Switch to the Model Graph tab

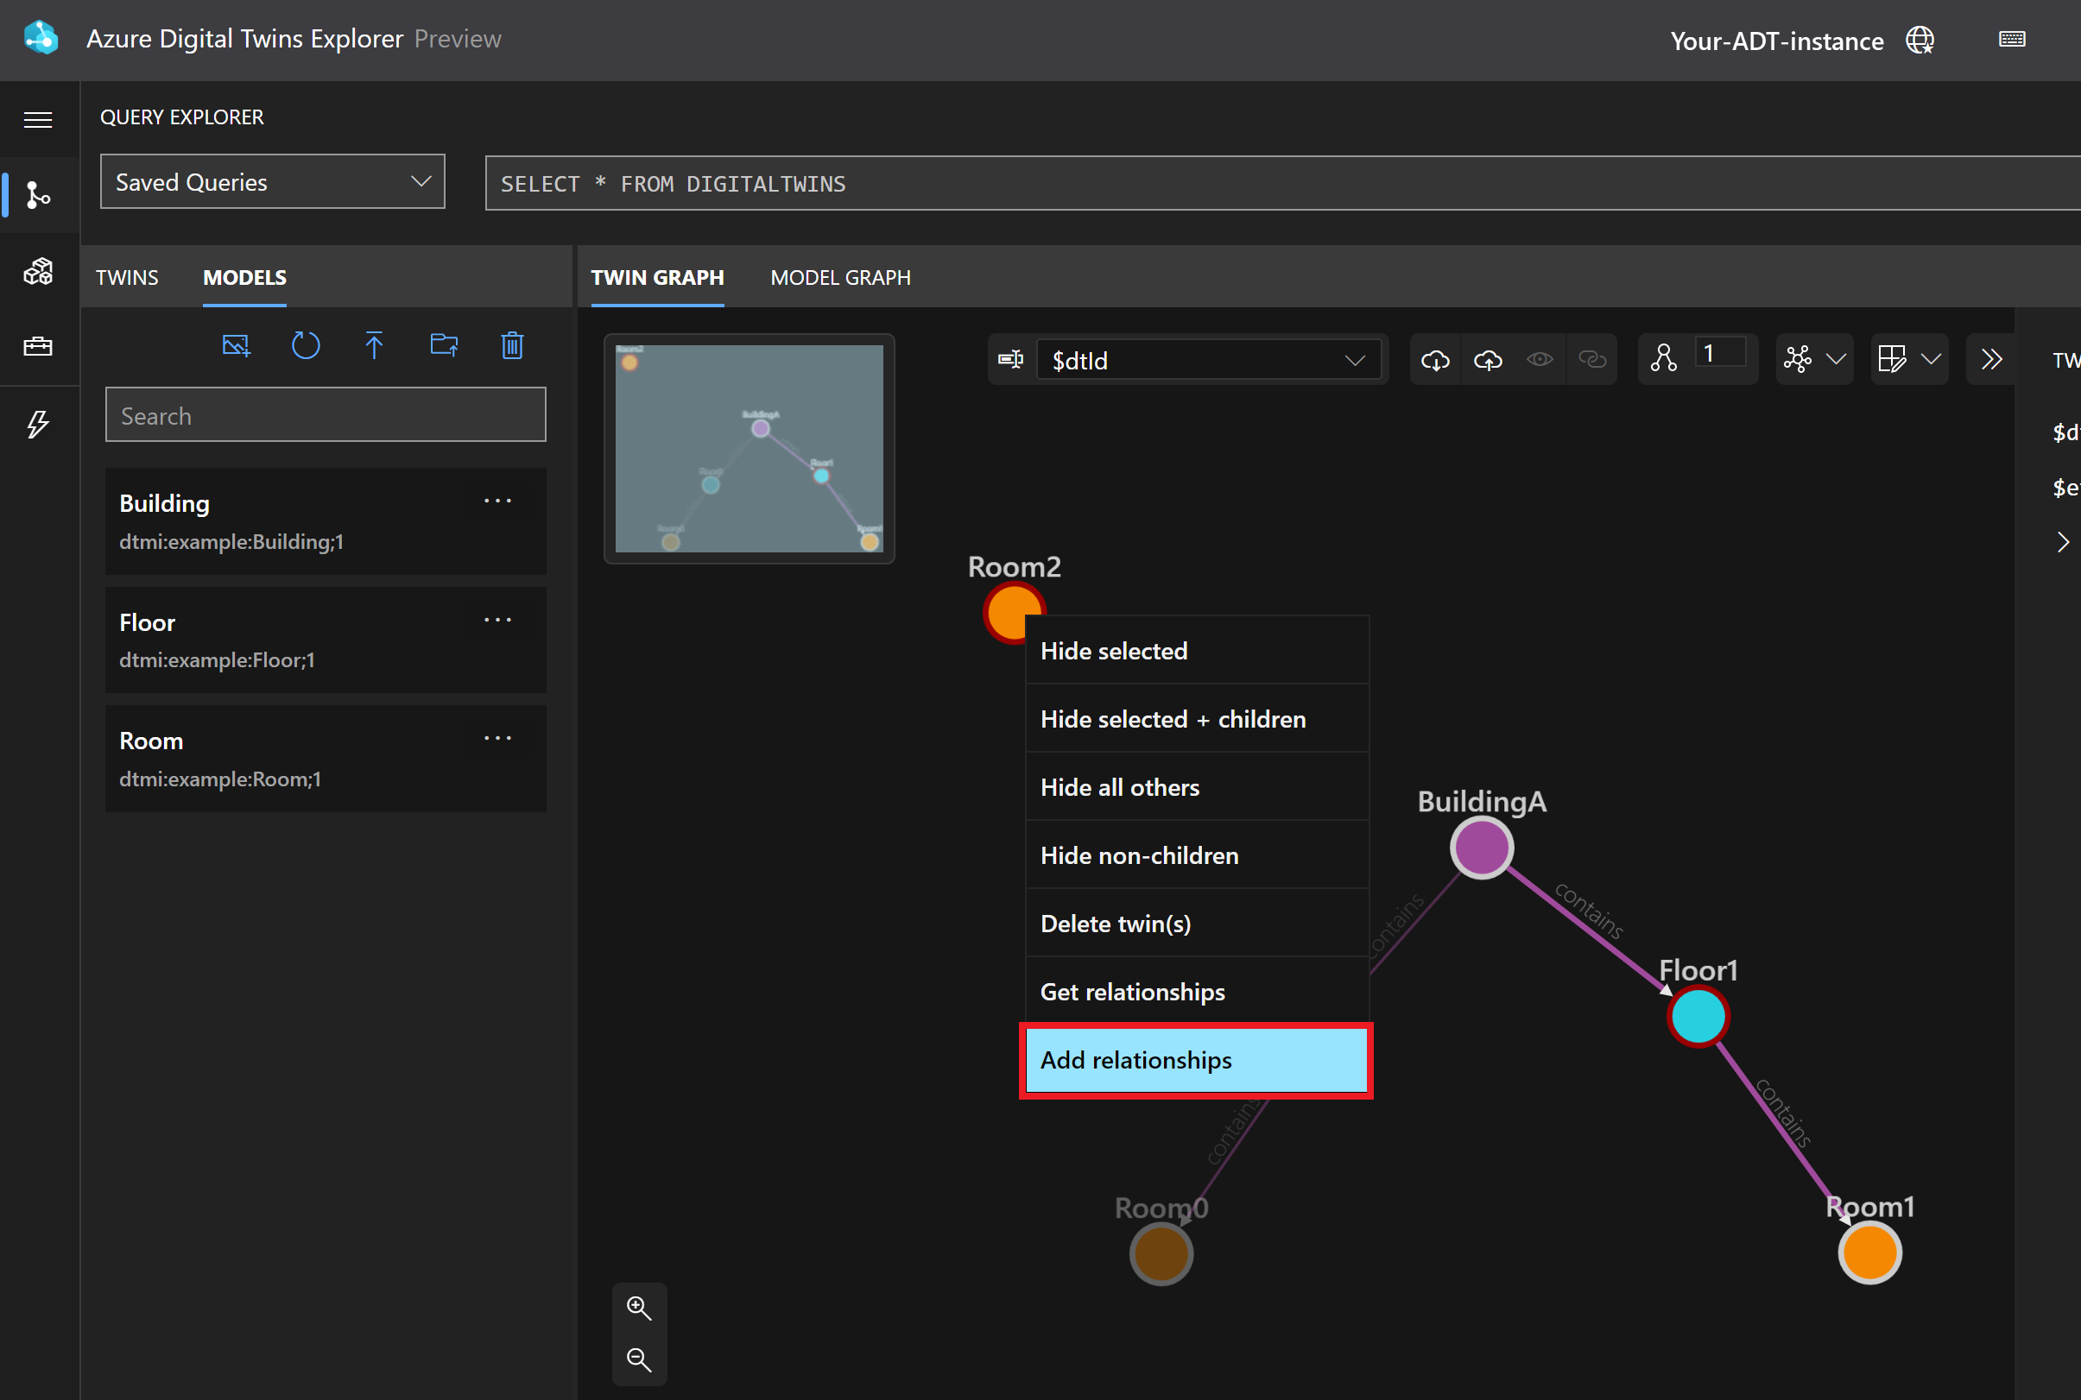coord(839,278)
